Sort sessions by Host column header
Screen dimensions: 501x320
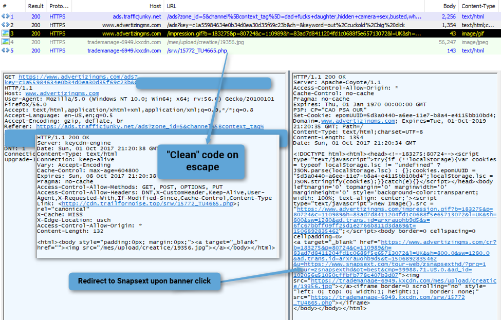[155, 6]
